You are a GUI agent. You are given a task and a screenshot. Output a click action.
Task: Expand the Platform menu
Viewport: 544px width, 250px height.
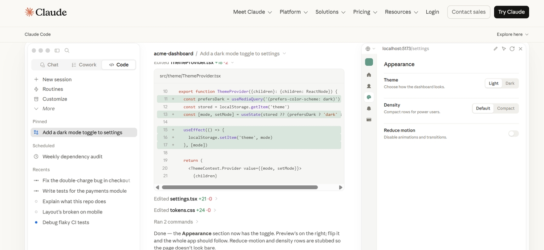(294, 12)
